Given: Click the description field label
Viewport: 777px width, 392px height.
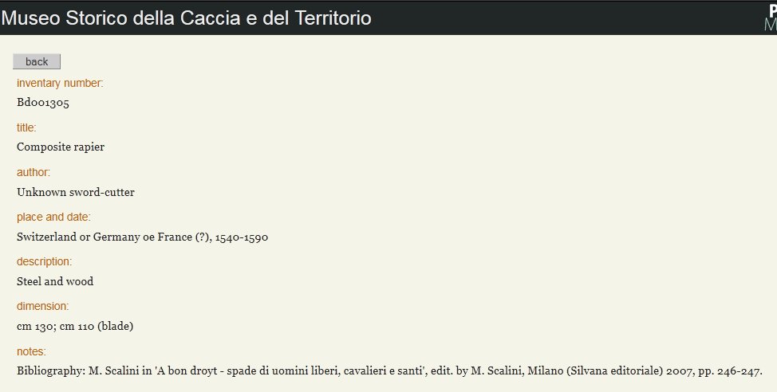Looking at the screenshot, I should click(44, 261).
